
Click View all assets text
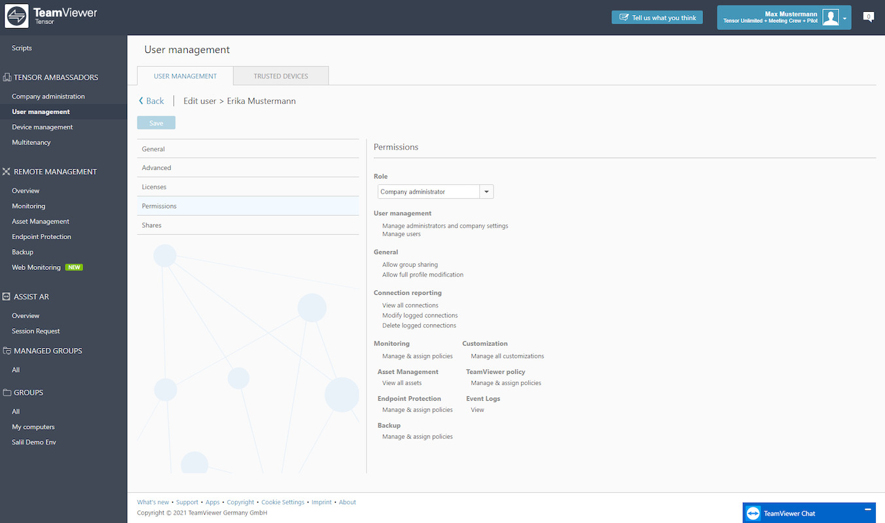pos(402,383)
